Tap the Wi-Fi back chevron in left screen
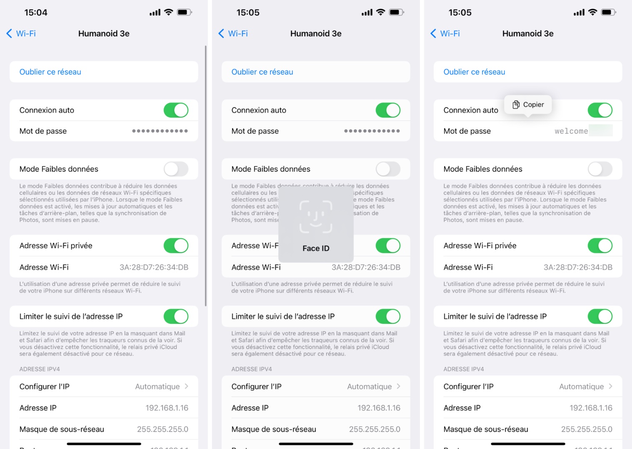The height and width of the screenshot is (449, 632). 9,34
